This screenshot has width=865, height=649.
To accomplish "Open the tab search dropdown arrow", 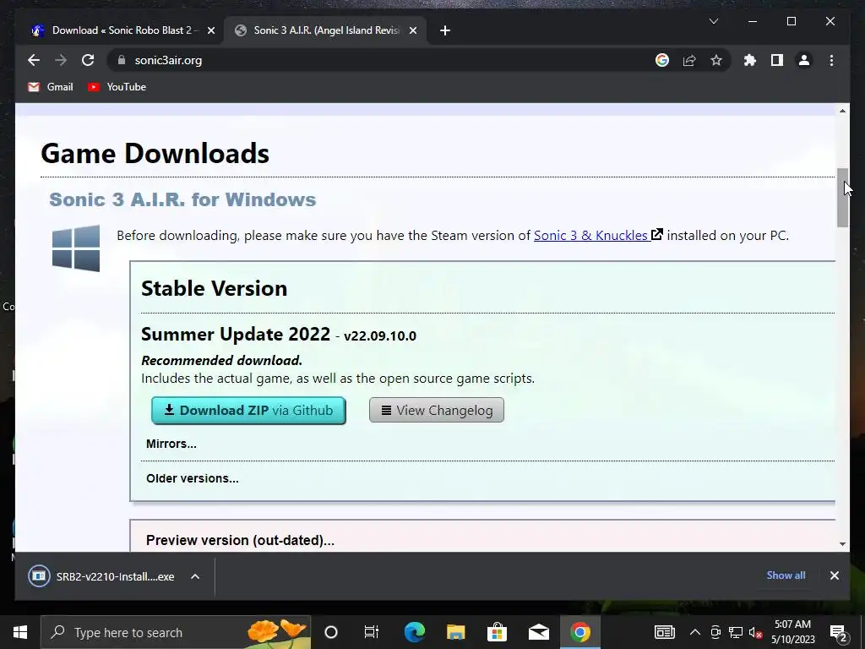I will point(713,21).
